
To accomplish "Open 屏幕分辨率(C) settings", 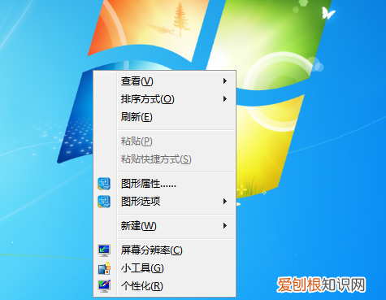I will (x=164, y=250).
